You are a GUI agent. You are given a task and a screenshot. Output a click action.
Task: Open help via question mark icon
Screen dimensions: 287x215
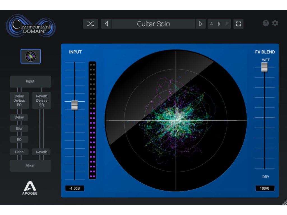tap(266, 23)
